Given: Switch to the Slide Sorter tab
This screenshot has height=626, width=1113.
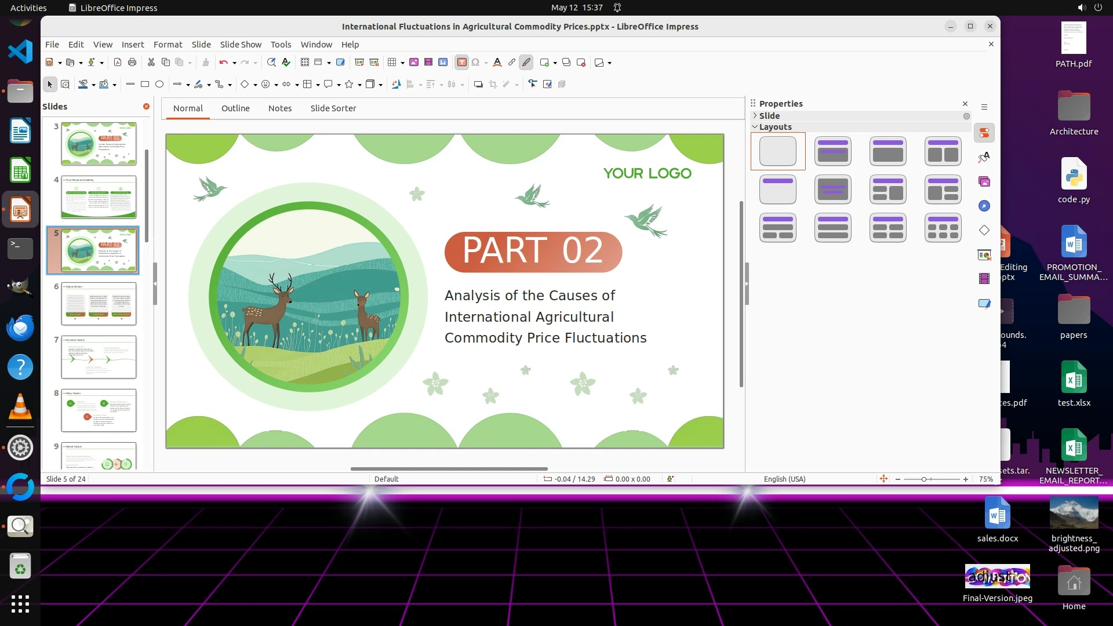Looking at the screenshot, I should pos(333,108).
